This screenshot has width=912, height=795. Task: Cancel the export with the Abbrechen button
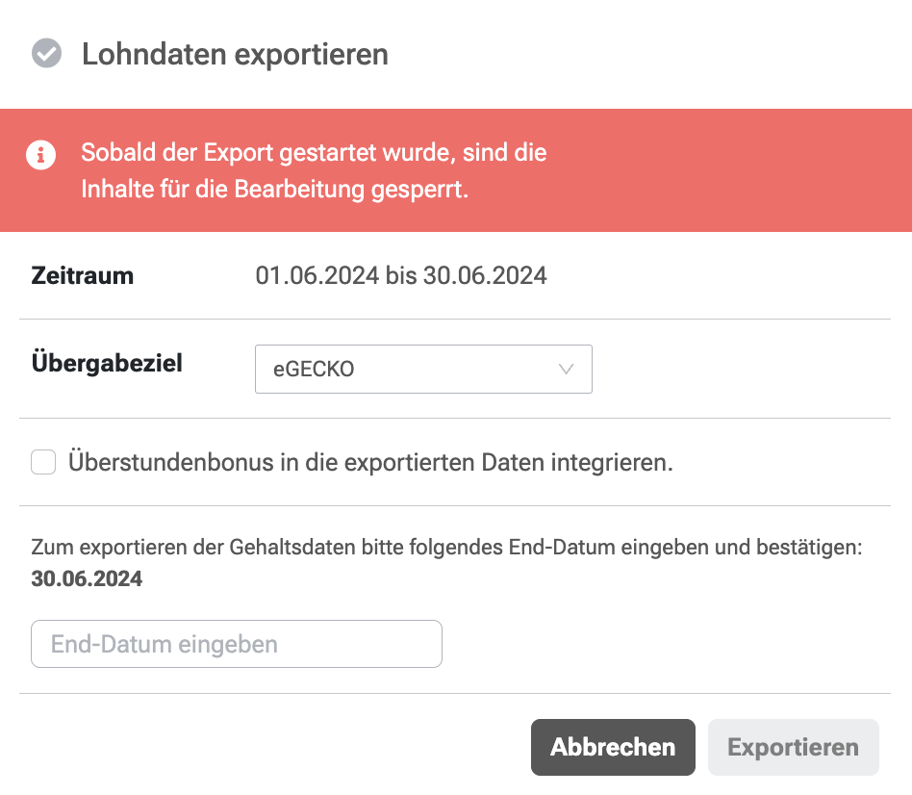tap(613, 747)
